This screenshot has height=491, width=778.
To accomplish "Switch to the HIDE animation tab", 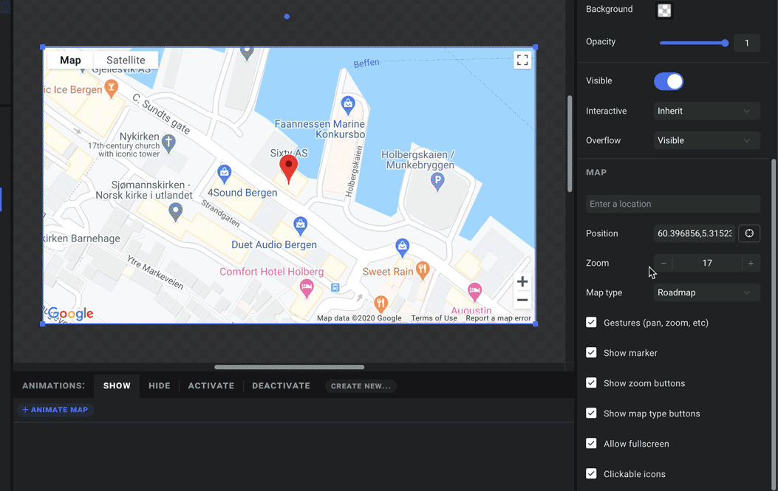I will tap(160, 386).
